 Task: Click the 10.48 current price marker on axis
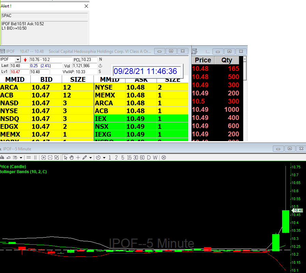pyautogui.click(x=297, y=210)
